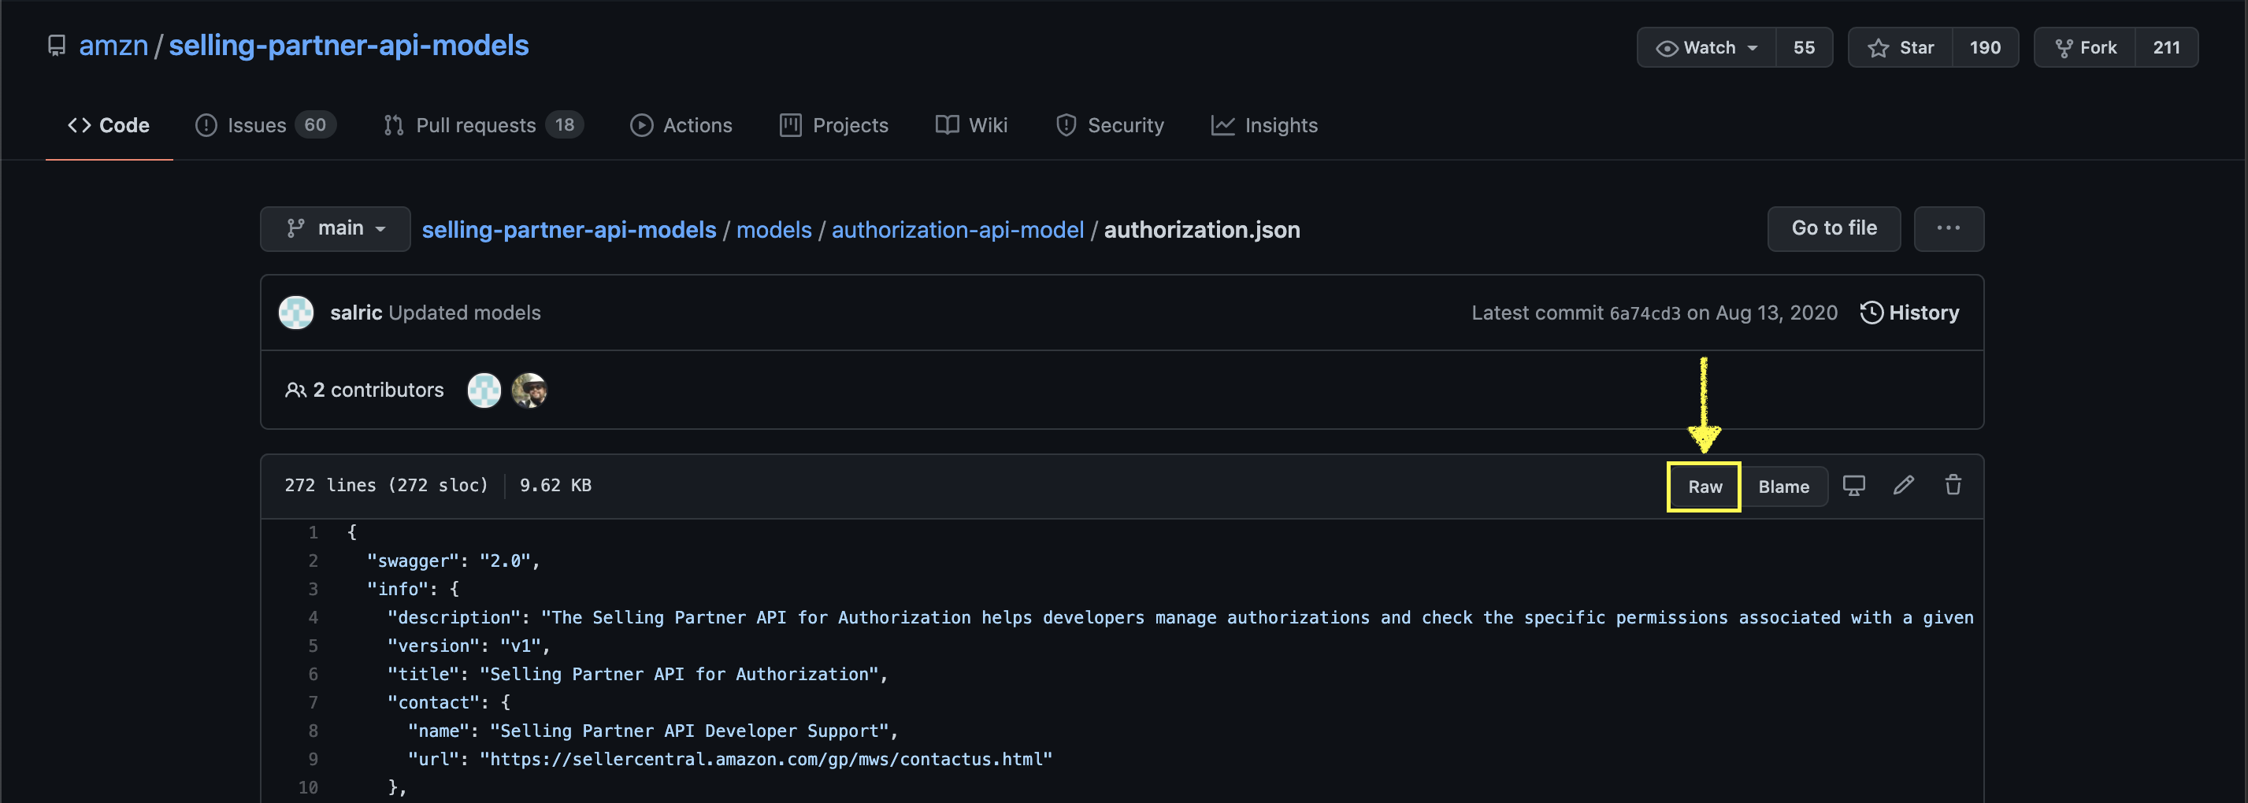Click the 9.62 KB file size text
The height and width of the screenshot is (803, 2248).
tap(556, 486)
